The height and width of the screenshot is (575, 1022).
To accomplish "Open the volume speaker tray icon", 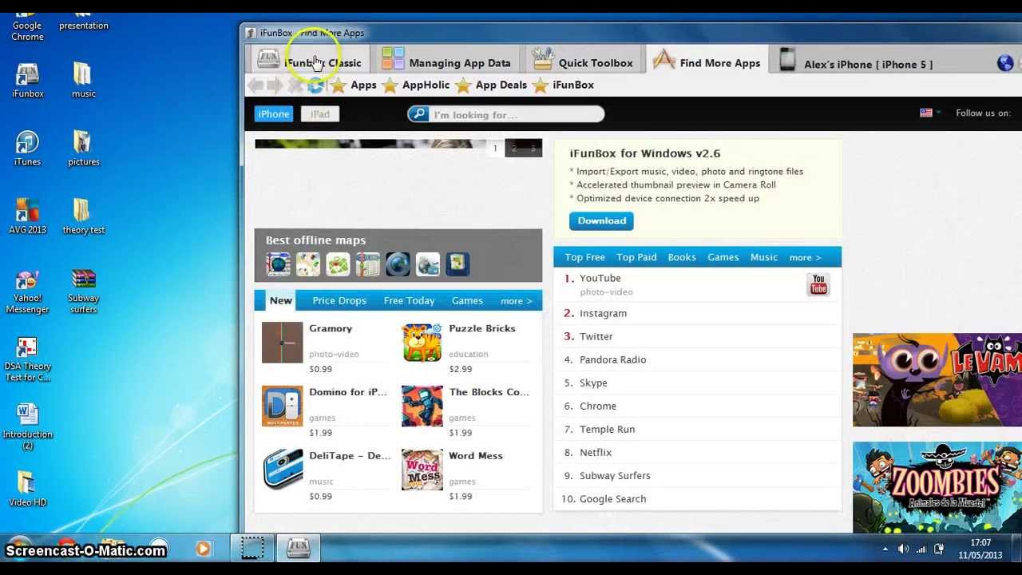I will pos(903,549).
